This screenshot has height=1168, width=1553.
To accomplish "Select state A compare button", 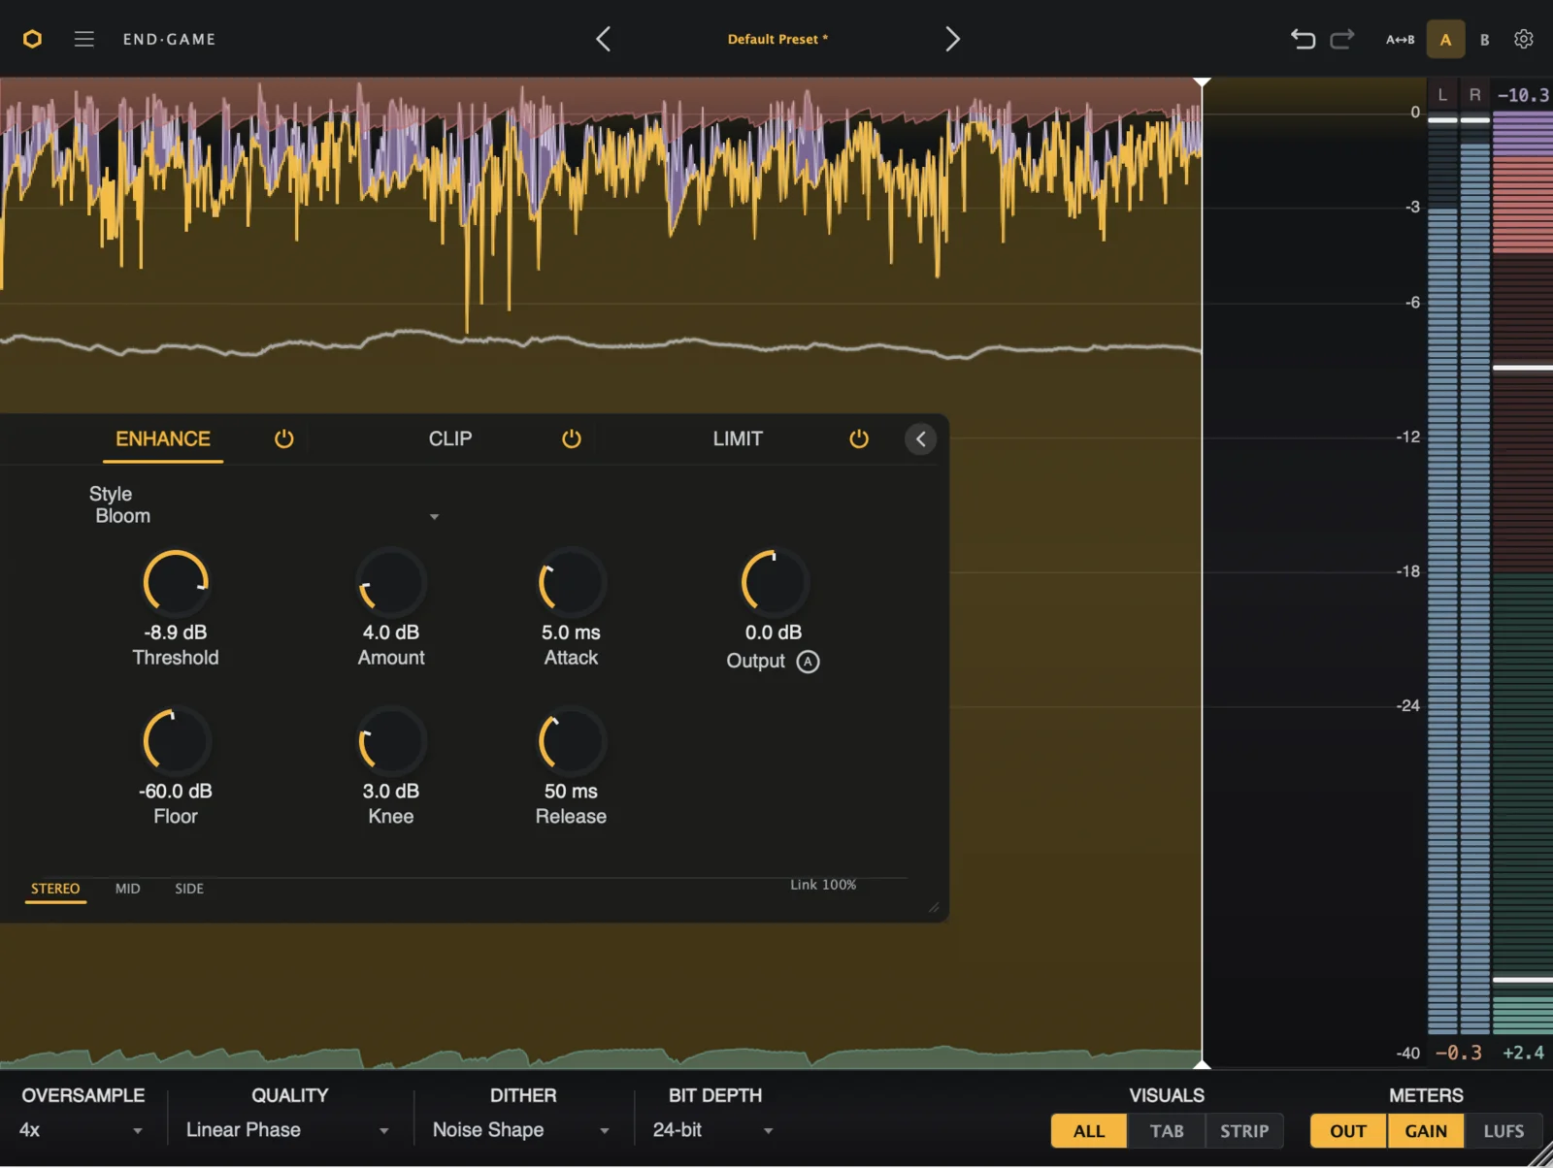I will [x=1445, y=40].
